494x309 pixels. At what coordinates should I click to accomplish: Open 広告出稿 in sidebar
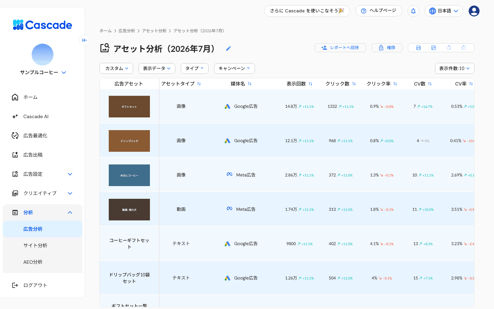coord(43,155)
